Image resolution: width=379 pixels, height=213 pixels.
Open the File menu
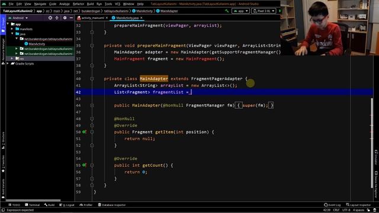pos(11,4)
